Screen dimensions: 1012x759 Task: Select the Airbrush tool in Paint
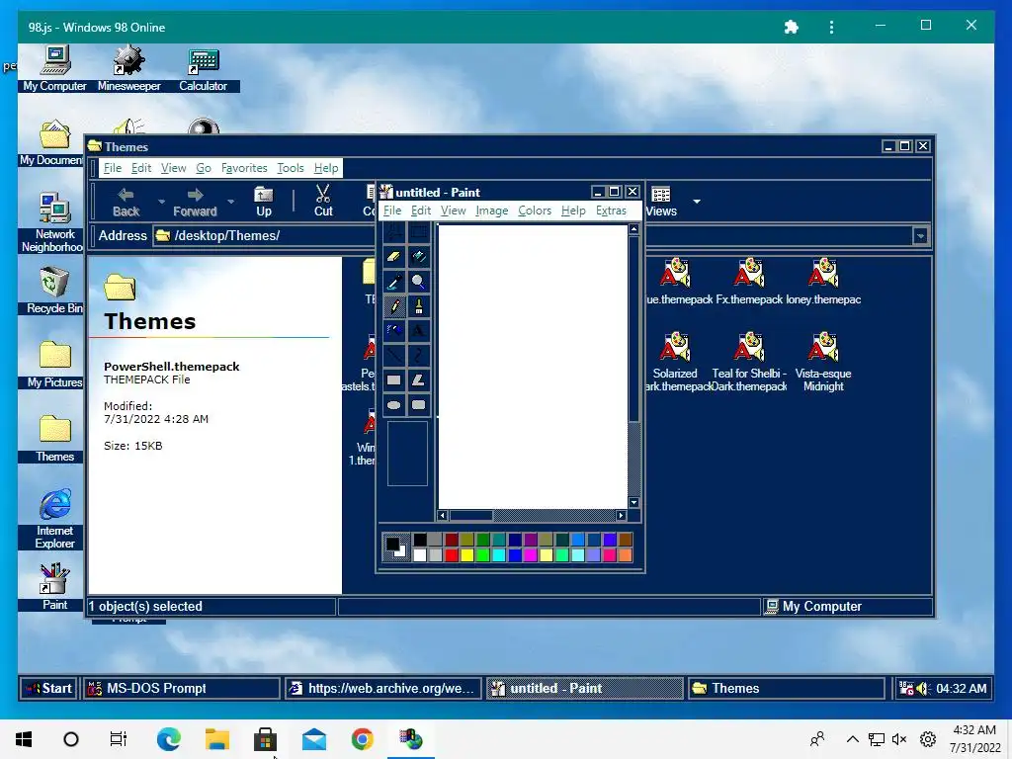[393, 330]
